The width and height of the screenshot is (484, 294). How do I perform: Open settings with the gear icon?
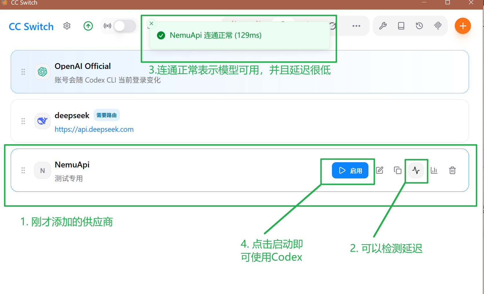click(x=67, y=26)
